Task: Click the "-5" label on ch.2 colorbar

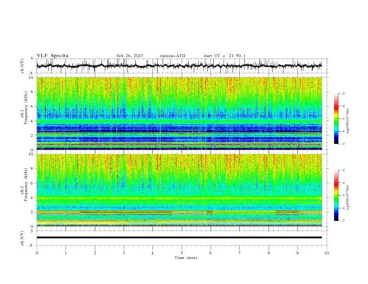Action: point(342,195)
